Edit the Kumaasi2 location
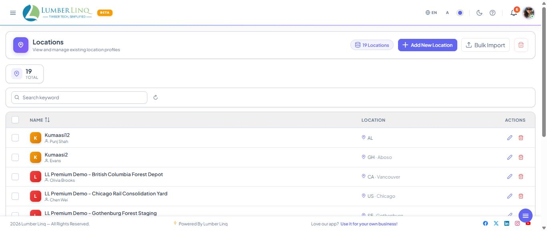The image size is (547, 231). tap(510, 157)
